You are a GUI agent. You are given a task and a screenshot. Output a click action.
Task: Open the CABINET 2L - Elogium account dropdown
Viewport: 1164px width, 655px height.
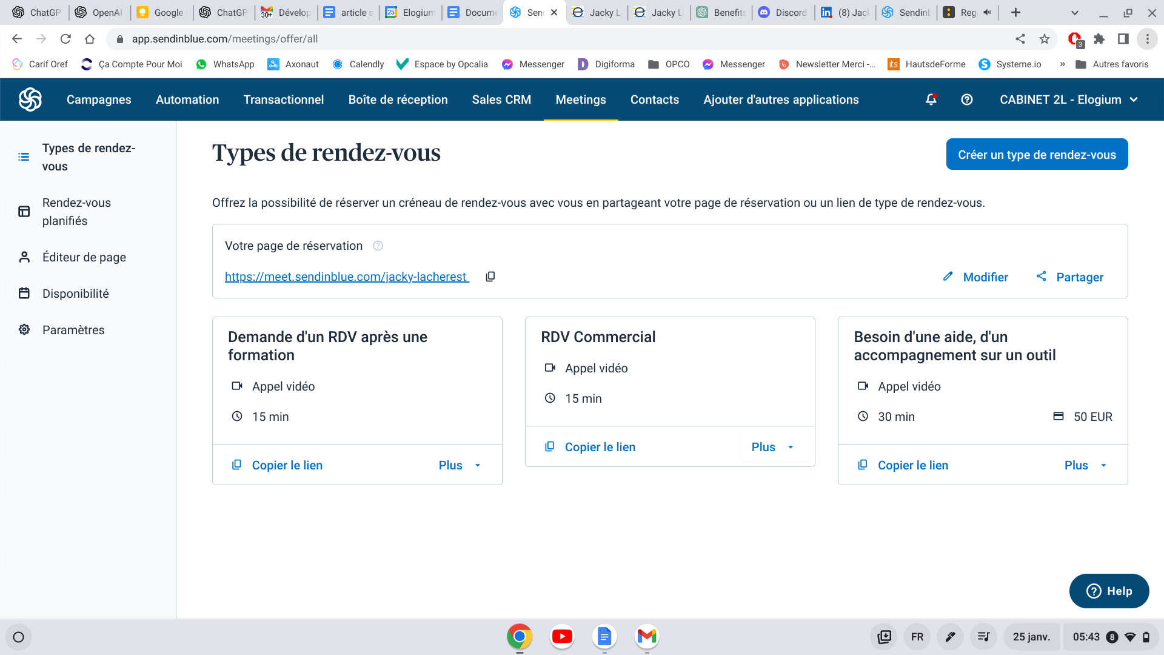(x=1069, y=99)
